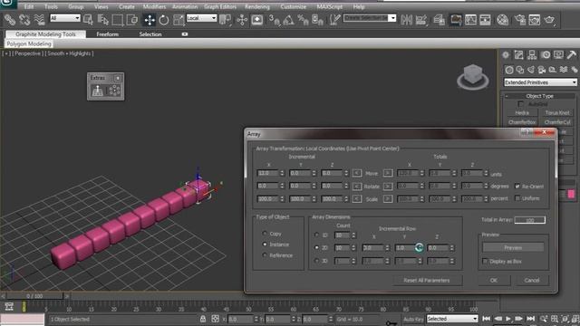Select Copy object type radio button
This screenshot has height=326, width=580.
click(265, 234)
